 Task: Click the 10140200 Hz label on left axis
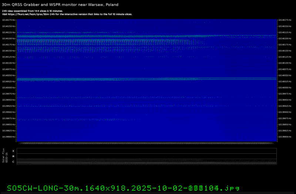click(x=9, y=38)
